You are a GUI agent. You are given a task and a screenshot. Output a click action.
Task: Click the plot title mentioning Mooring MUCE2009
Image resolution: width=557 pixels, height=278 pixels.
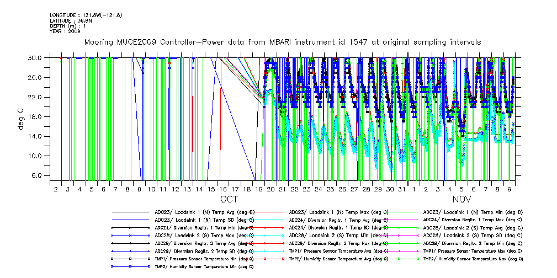282,42
